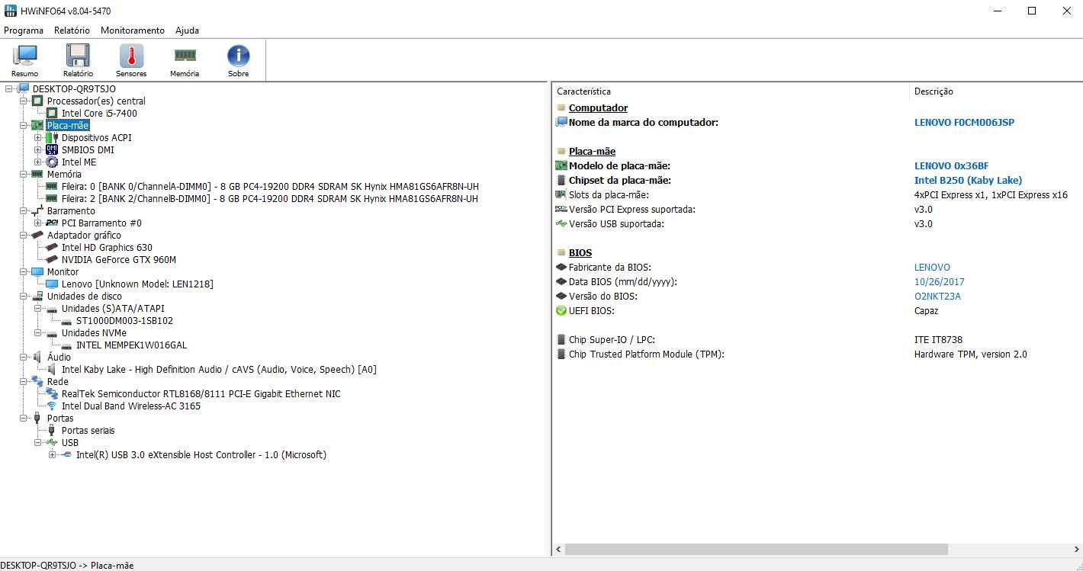Click the Slots da placa-mãe row
This screenshot has height=571, width=1083.
(816, 195)
